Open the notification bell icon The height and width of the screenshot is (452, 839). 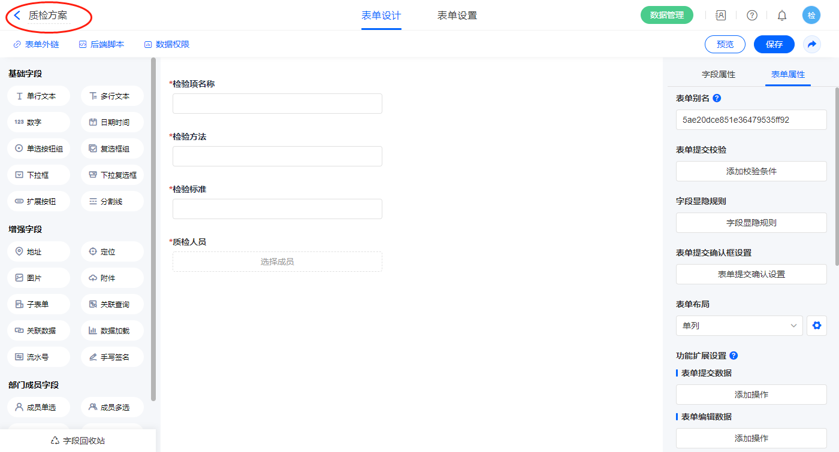click(781, 16)
